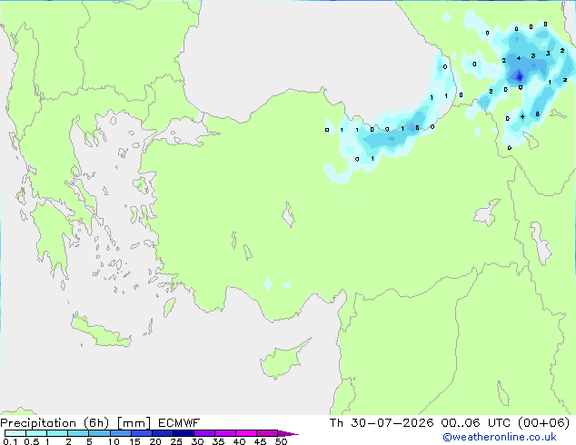Pick the 10–15 mm legend color swatch

[x=121, y=433]
